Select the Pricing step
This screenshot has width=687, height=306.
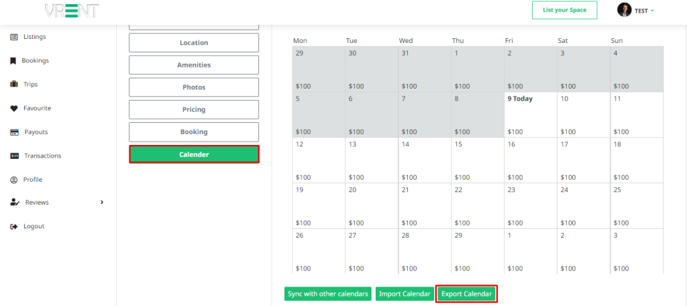click(x=194, y=109)
